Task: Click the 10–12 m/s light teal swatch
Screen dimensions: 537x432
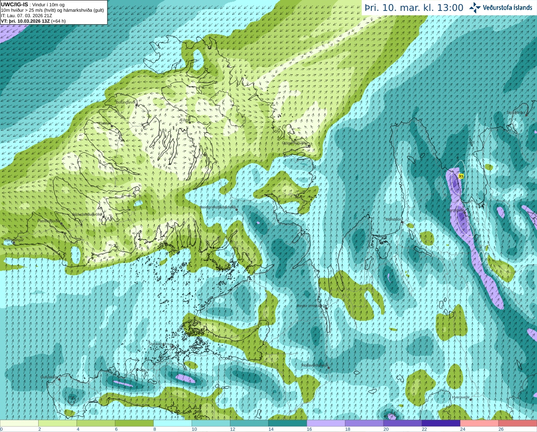Action: click(x=211, y=423)
